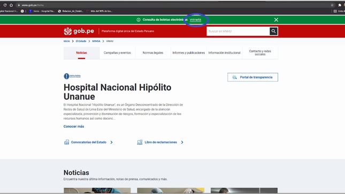
Task: Open the 'Relacion_de_Establ...' bookmark
Action: (71, 11)
